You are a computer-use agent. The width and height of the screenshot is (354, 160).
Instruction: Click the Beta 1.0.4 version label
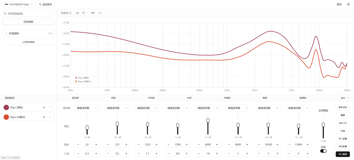(x=11, y=158)
